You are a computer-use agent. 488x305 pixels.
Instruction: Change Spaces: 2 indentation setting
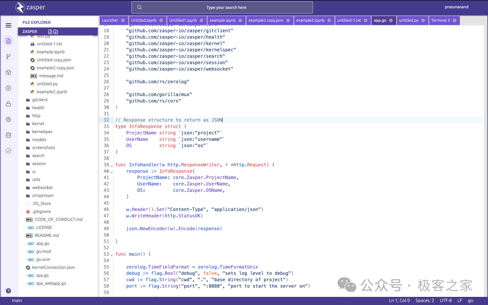(x=424, y=300)
